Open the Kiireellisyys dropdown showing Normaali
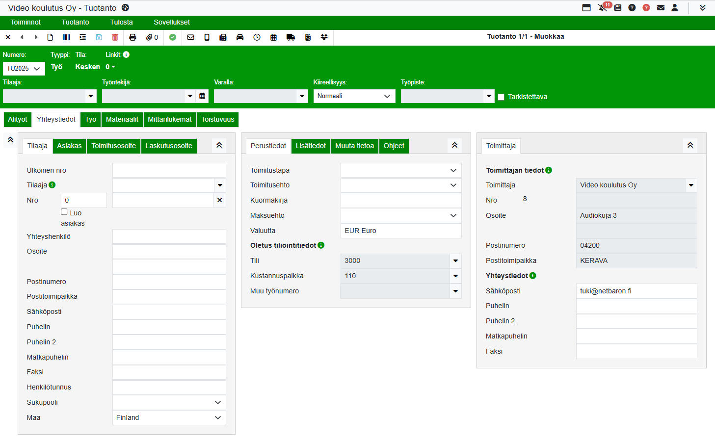Viewport: 715px width, 441px height. [354, 96]
